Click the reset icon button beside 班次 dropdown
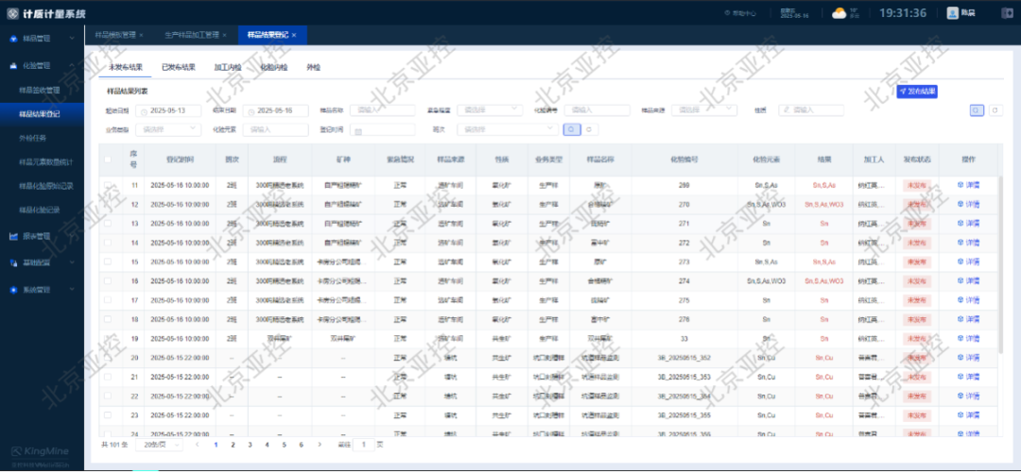Screen dimensions: 1021x472 [x=589, y=129]
